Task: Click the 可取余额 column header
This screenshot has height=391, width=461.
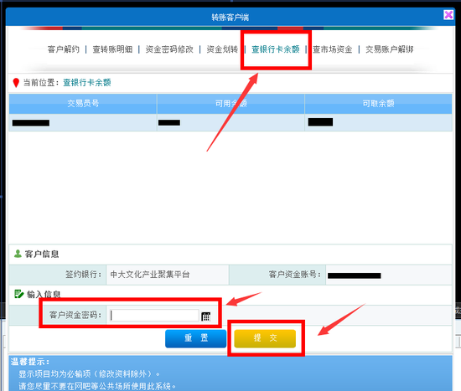Action: (x=378, y=104)
